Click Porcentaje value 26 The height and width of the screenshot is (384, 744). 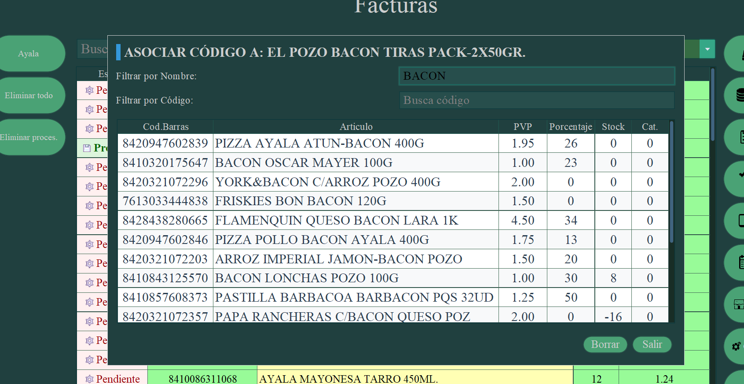[x=571, y=144]
